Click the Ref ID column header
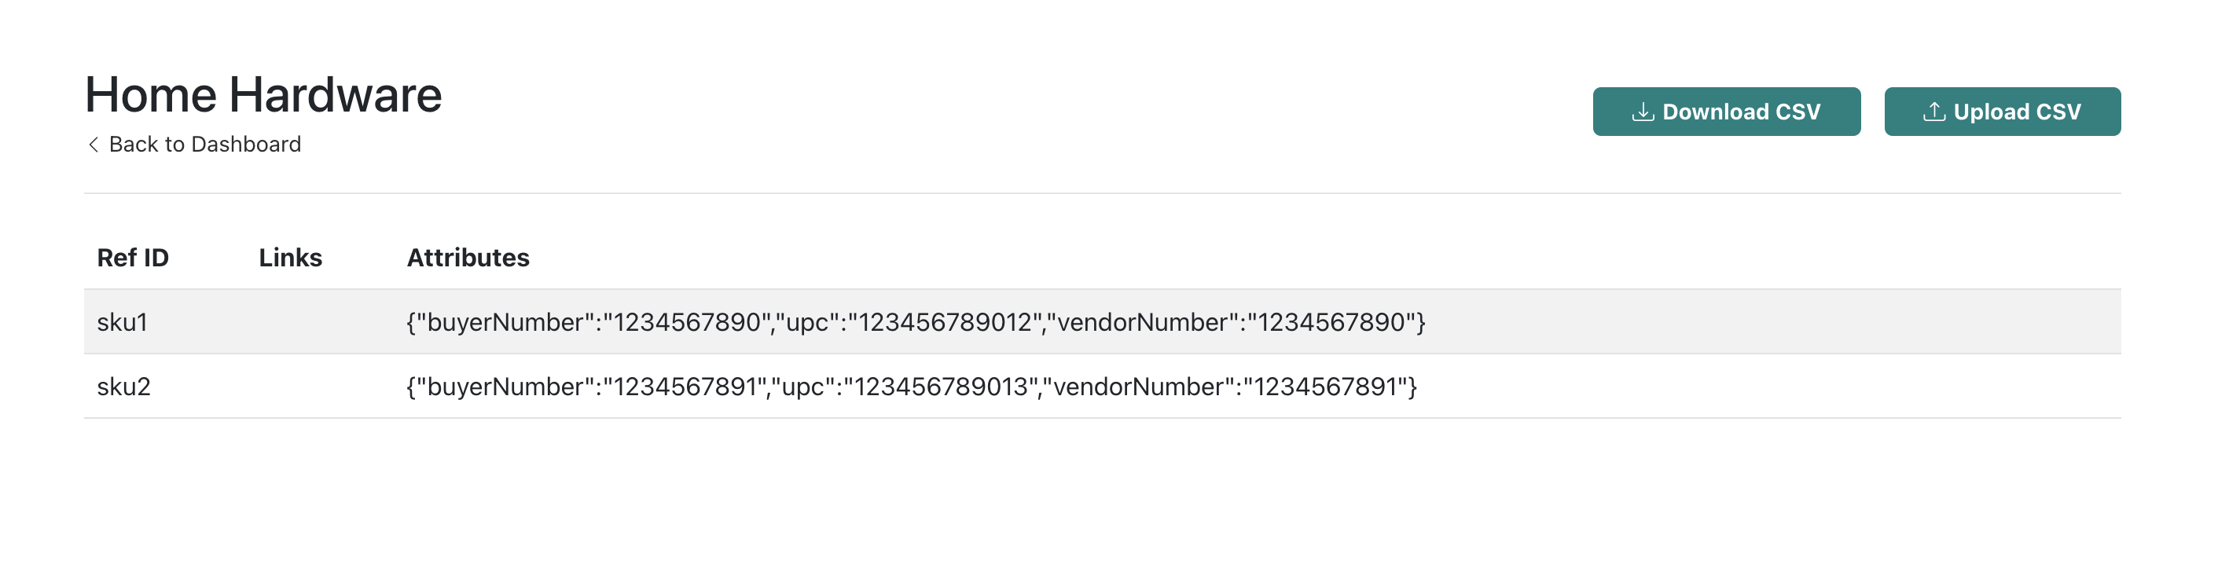Image resolution: width=2240 pixels, height=583 pixels. pyautogui.click(x=132, y=257)
